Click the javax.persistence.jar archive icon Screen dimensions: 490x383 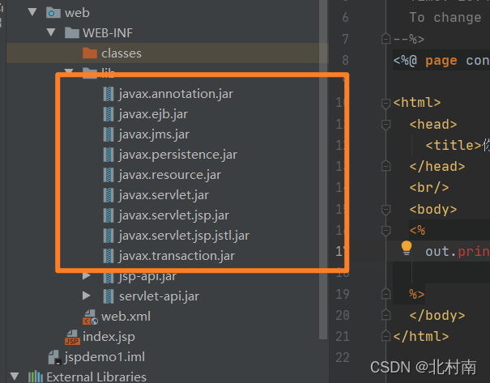109,155
